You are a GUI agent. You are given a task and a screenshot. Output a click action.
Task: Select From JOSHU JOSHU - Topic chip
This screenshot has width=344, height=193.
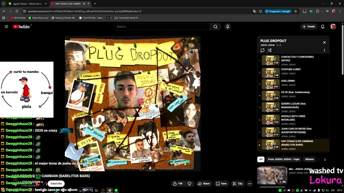point(284,159)
